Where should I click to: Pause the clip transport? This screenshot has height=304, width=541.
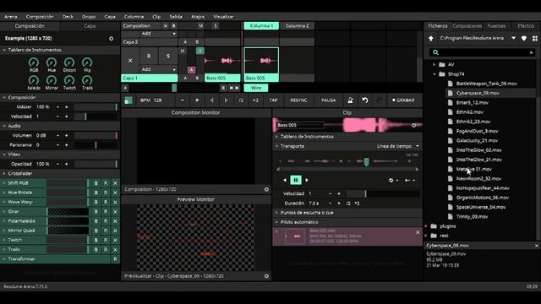tap(296, 180)
